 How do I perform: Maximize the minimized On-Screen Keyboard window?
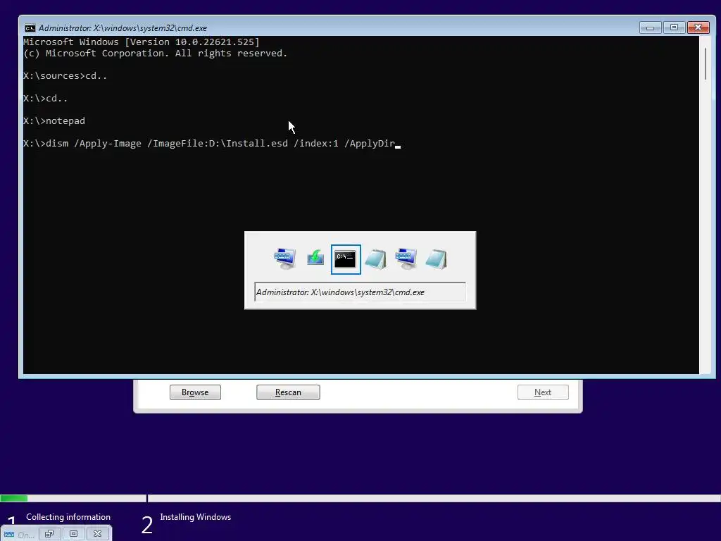[x=73, y=534]
